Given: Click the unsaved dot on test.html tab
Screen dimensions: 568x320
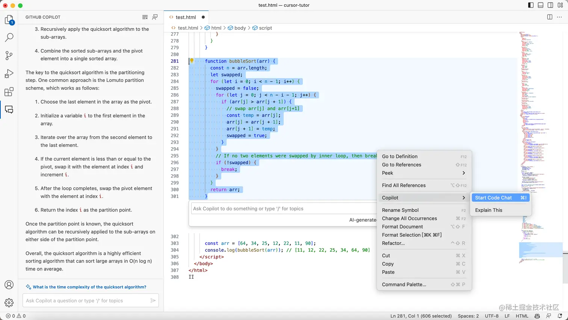Looking at the screenshot, I should 203,17.
